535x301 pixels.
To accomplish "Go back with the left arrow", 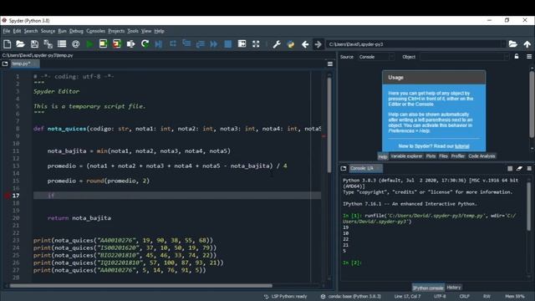I will (305, 44).
